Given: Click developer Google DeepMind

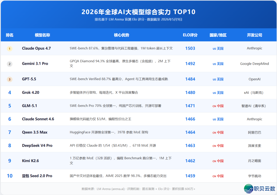Looking at the screenshot, I should point(254,64).
